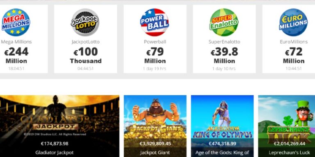Viewport: 315px width, 157px height.
Task: Click the €100 Thousand JackpotLotto amount
Action: (86, 56)
